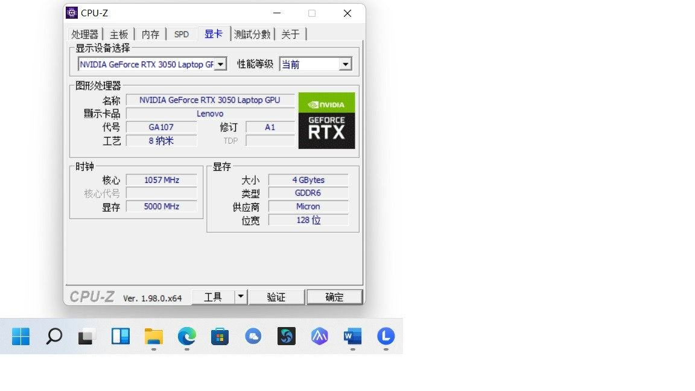Click the Lenovo board vendor field
Viewport: 695px width, 391px height.
[x=210, y=113]
